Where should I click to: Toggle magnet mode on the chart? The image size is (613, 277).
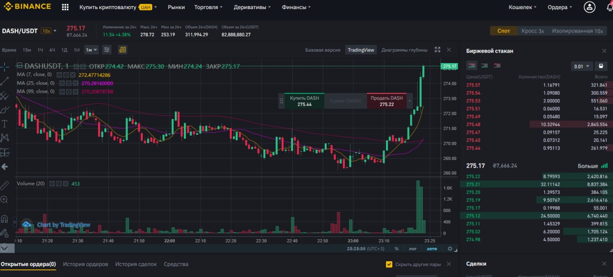pos(5,219)
